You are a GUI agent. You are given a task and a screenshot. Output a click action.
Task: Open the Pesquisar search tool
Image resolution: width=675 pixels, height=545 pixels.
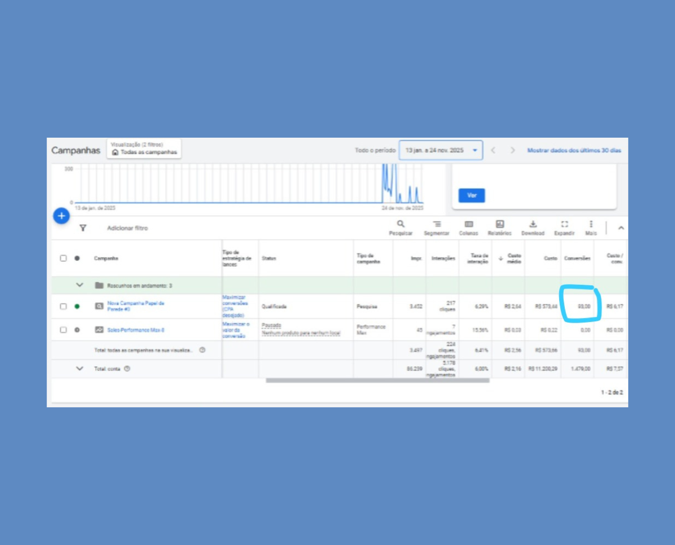point(400,228)
